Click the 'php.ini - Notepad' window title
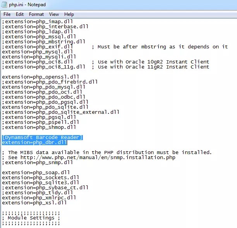Viewport: 237px width, 228px height. coord(27,5)
